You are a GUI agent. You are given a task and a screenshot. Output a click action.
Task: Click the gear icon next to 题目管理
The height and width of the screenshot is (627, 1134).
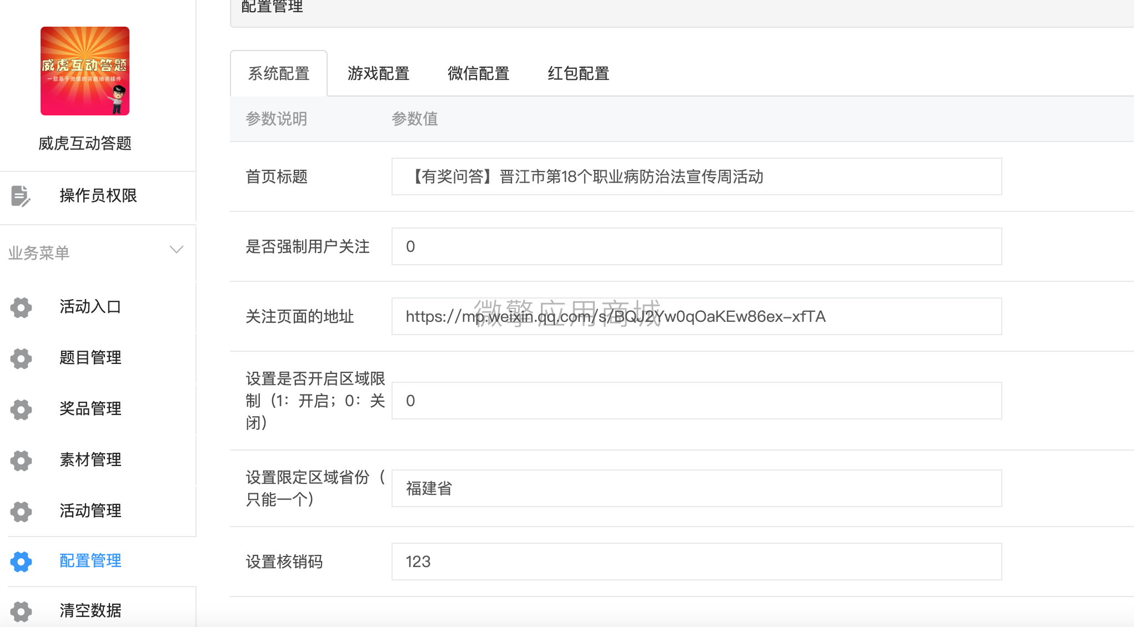21,358
